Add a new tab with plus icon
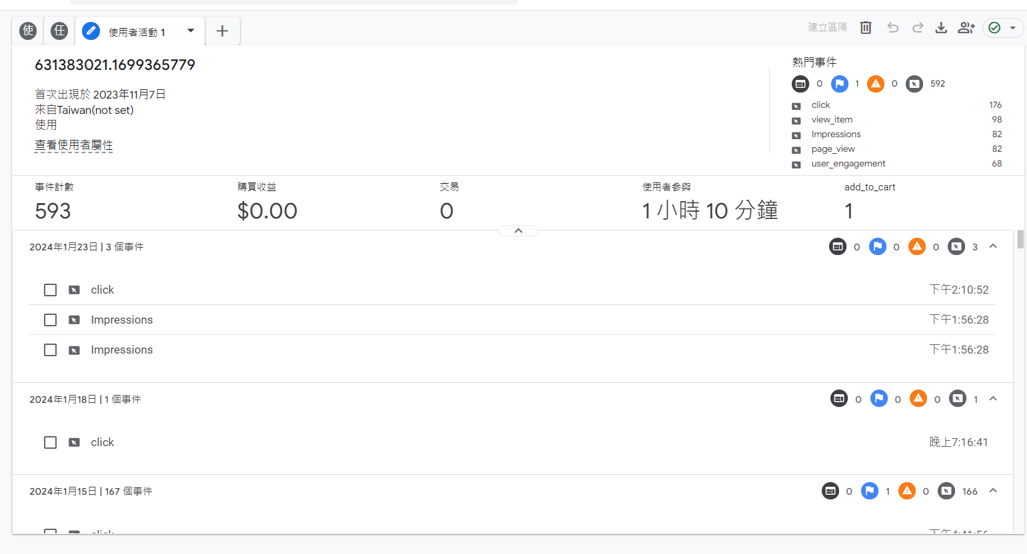 pyautogui.click(x=223, y=31)
